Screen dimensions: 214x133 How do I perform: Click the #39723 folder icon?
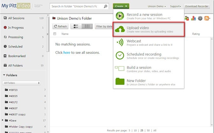(6, 90)
